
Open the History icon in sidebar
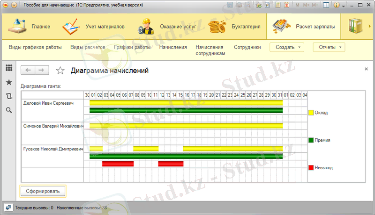tap(9, 96)
